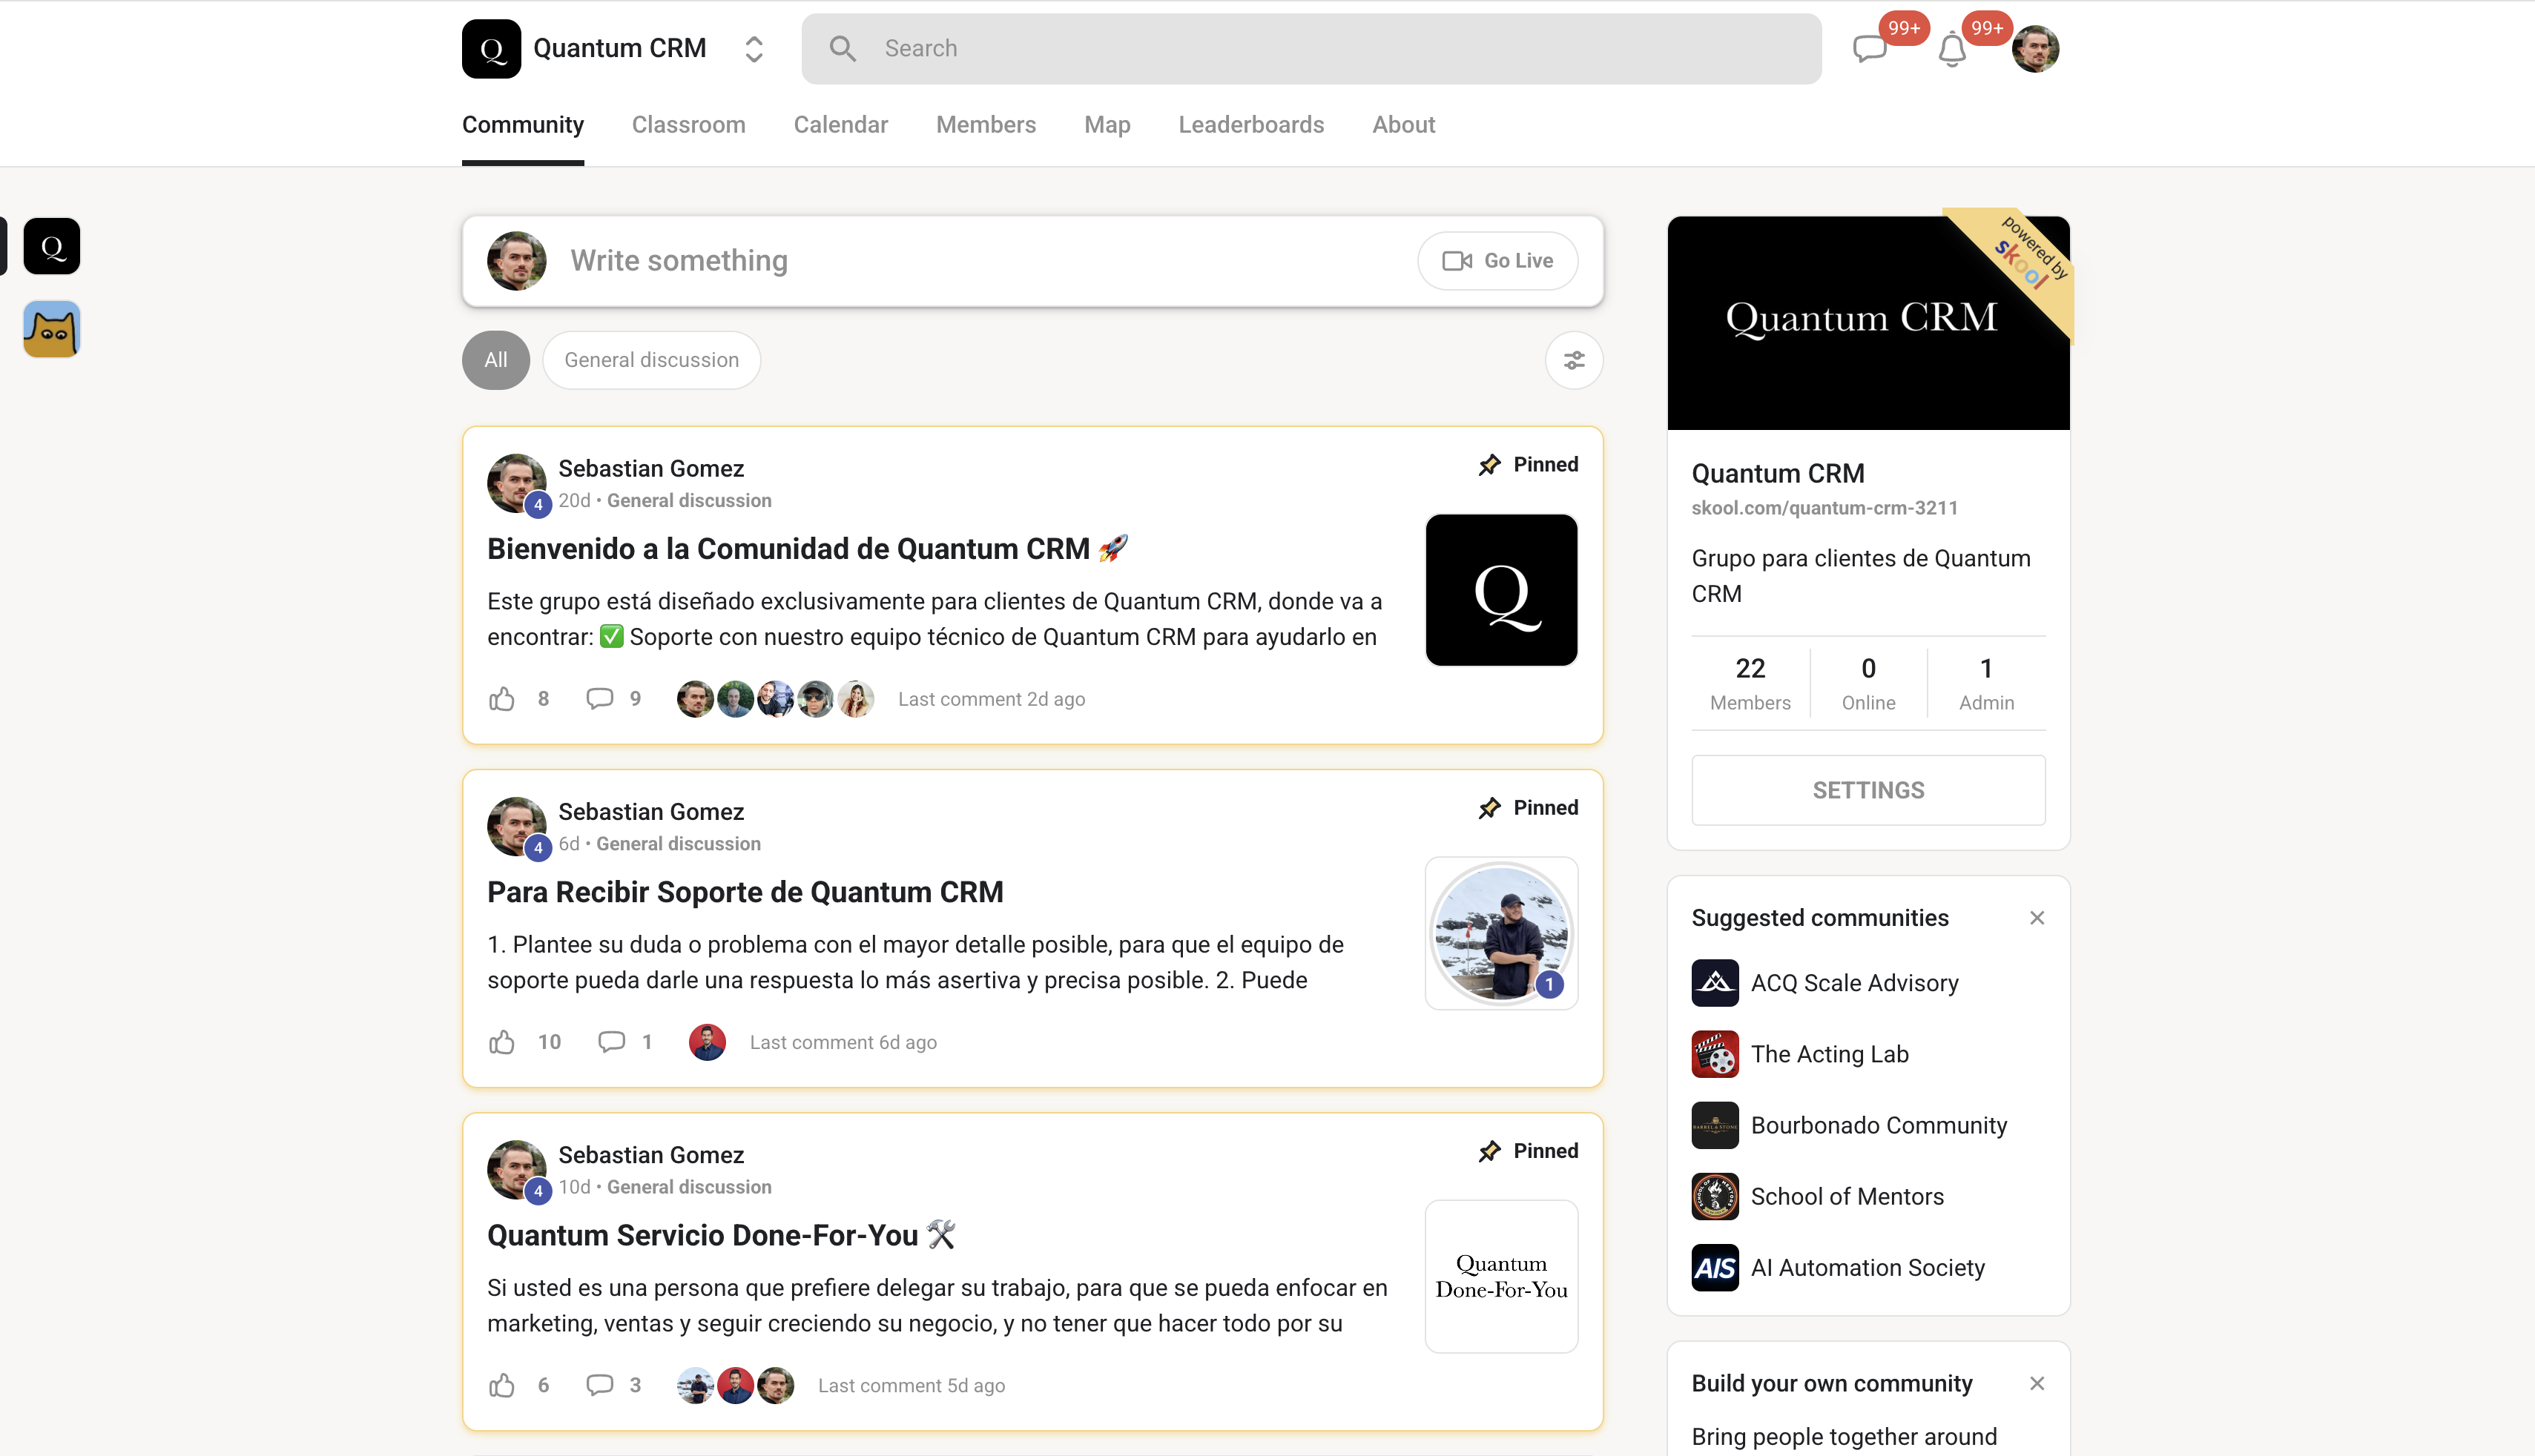Image resolution: width=2535 pixels, height=1456 pixels.
Task: Open the notifications bell
Action: click(x=1952, y=49)
